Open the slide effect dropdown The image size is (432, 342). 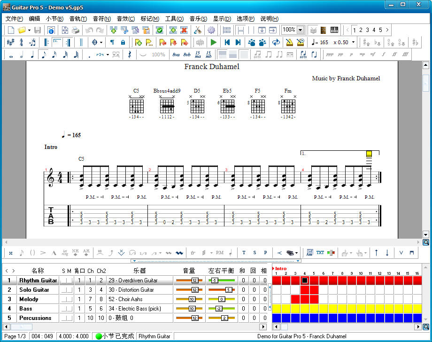pyautogui.click(x=160, y=253)
